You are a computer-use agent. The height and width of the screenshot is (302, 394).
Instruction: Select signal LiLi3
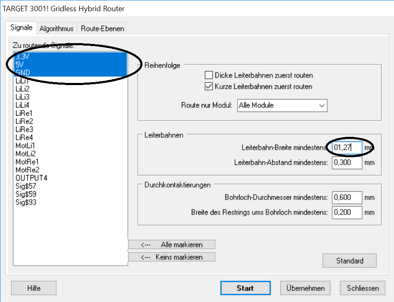(x=70, y=97)
